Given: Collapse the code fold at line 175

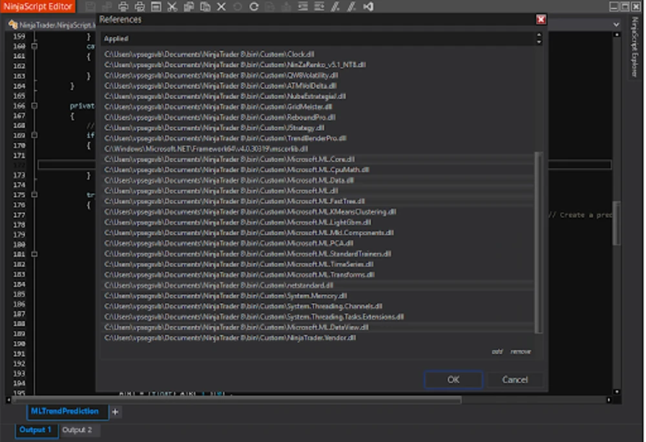Looking at the screenshot, I should pyautogui.click(x=35, y=195).
